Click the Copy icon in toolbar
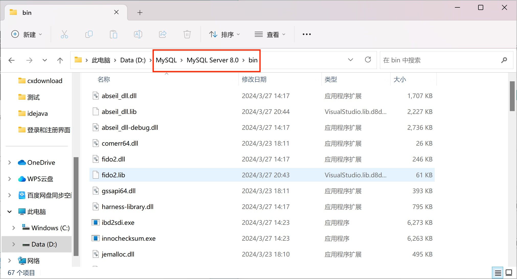This screenshot has height=279, width=517. click(89, 34)
